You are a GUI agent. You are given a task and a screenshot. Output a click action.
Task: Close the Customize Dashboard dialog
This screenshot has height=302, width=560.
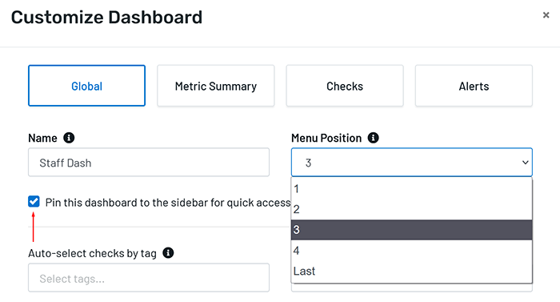click(546, 15)
